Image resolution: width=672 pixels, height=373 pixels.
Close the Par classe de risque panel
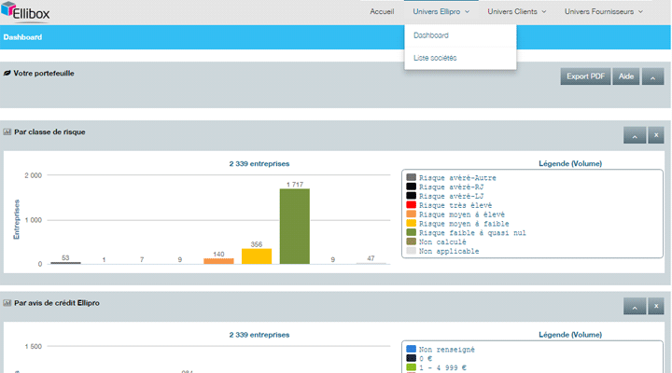(656, 136)
